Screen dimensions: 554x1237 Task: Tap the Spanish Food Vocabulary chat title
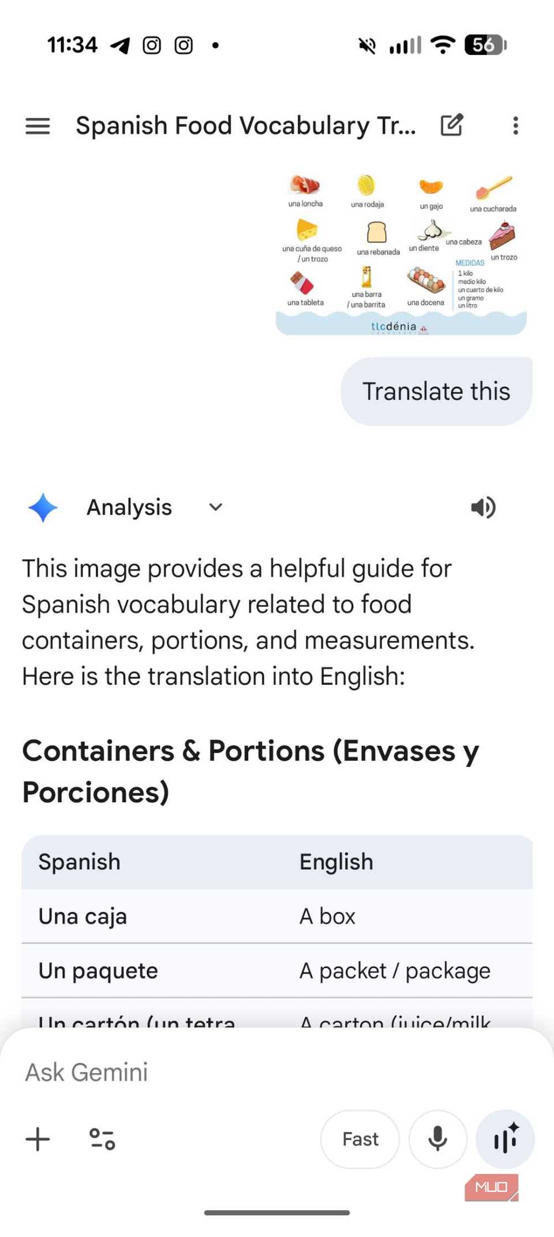coord(246,125)
